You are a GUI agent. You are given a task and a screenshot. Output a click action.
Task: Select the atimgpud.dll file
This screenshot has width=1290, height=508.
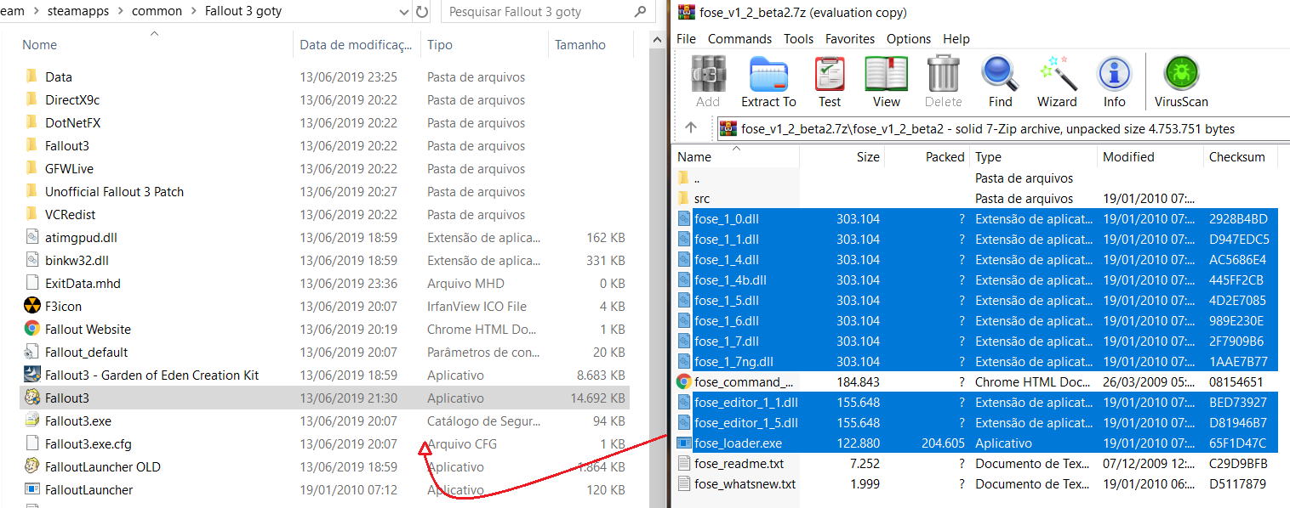point(81,237)
